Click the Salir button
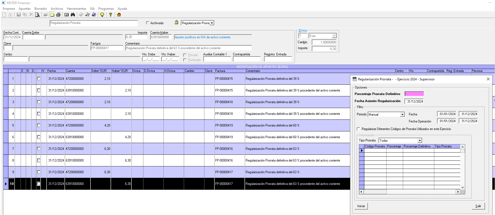The image size is (495, 215). (478, 206)
